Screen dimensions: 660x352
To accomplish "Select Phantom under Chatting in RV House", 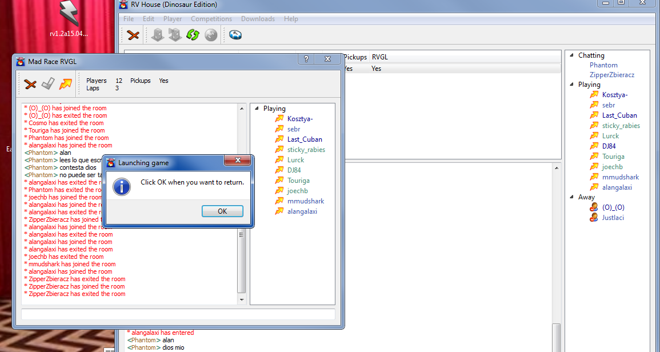I will [x=603, y=65].
